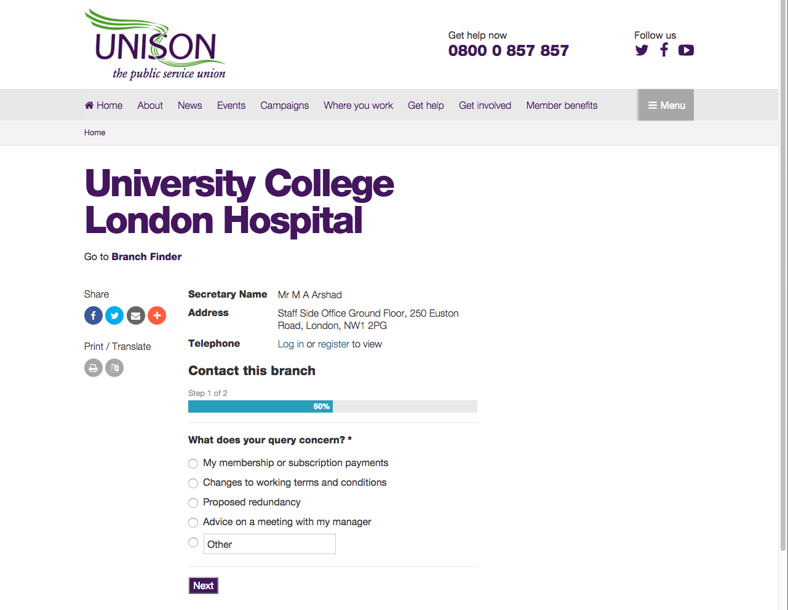This screenshot has width=788, height=610.
Task: Navigate to the Campaigns section
Action: point(284,105)
